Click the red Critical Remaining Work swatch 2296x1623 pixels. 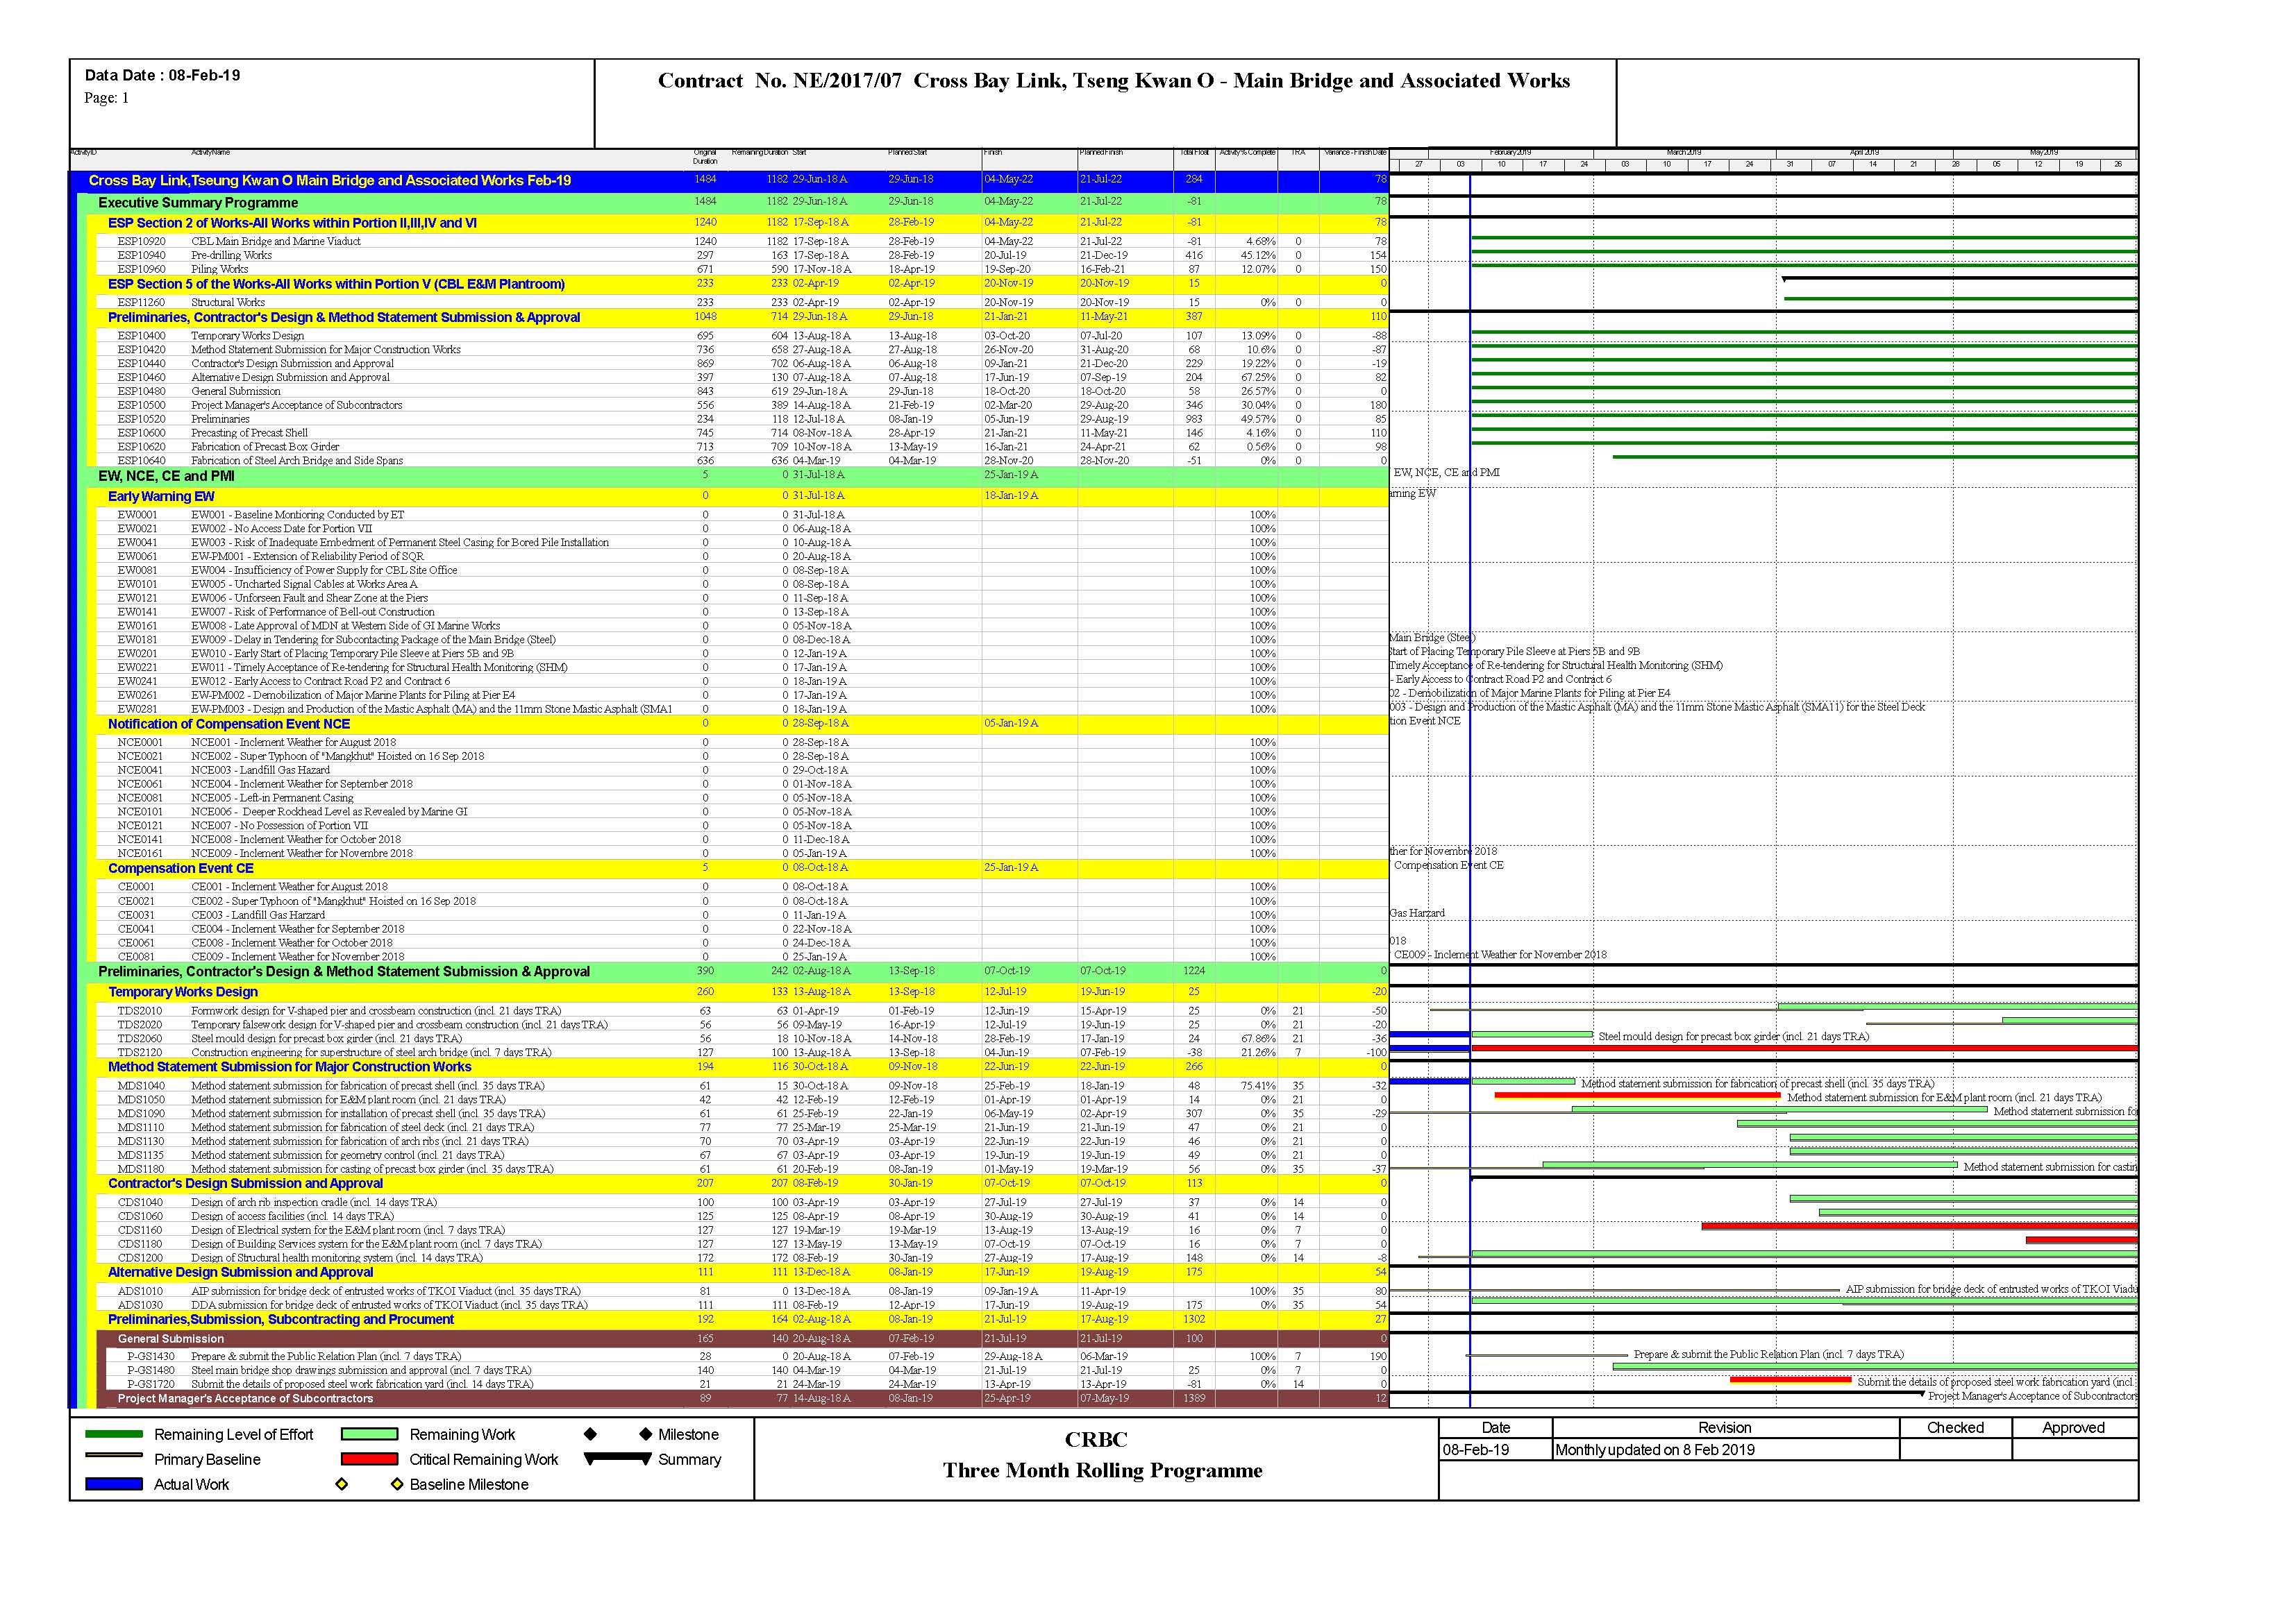369,1459
